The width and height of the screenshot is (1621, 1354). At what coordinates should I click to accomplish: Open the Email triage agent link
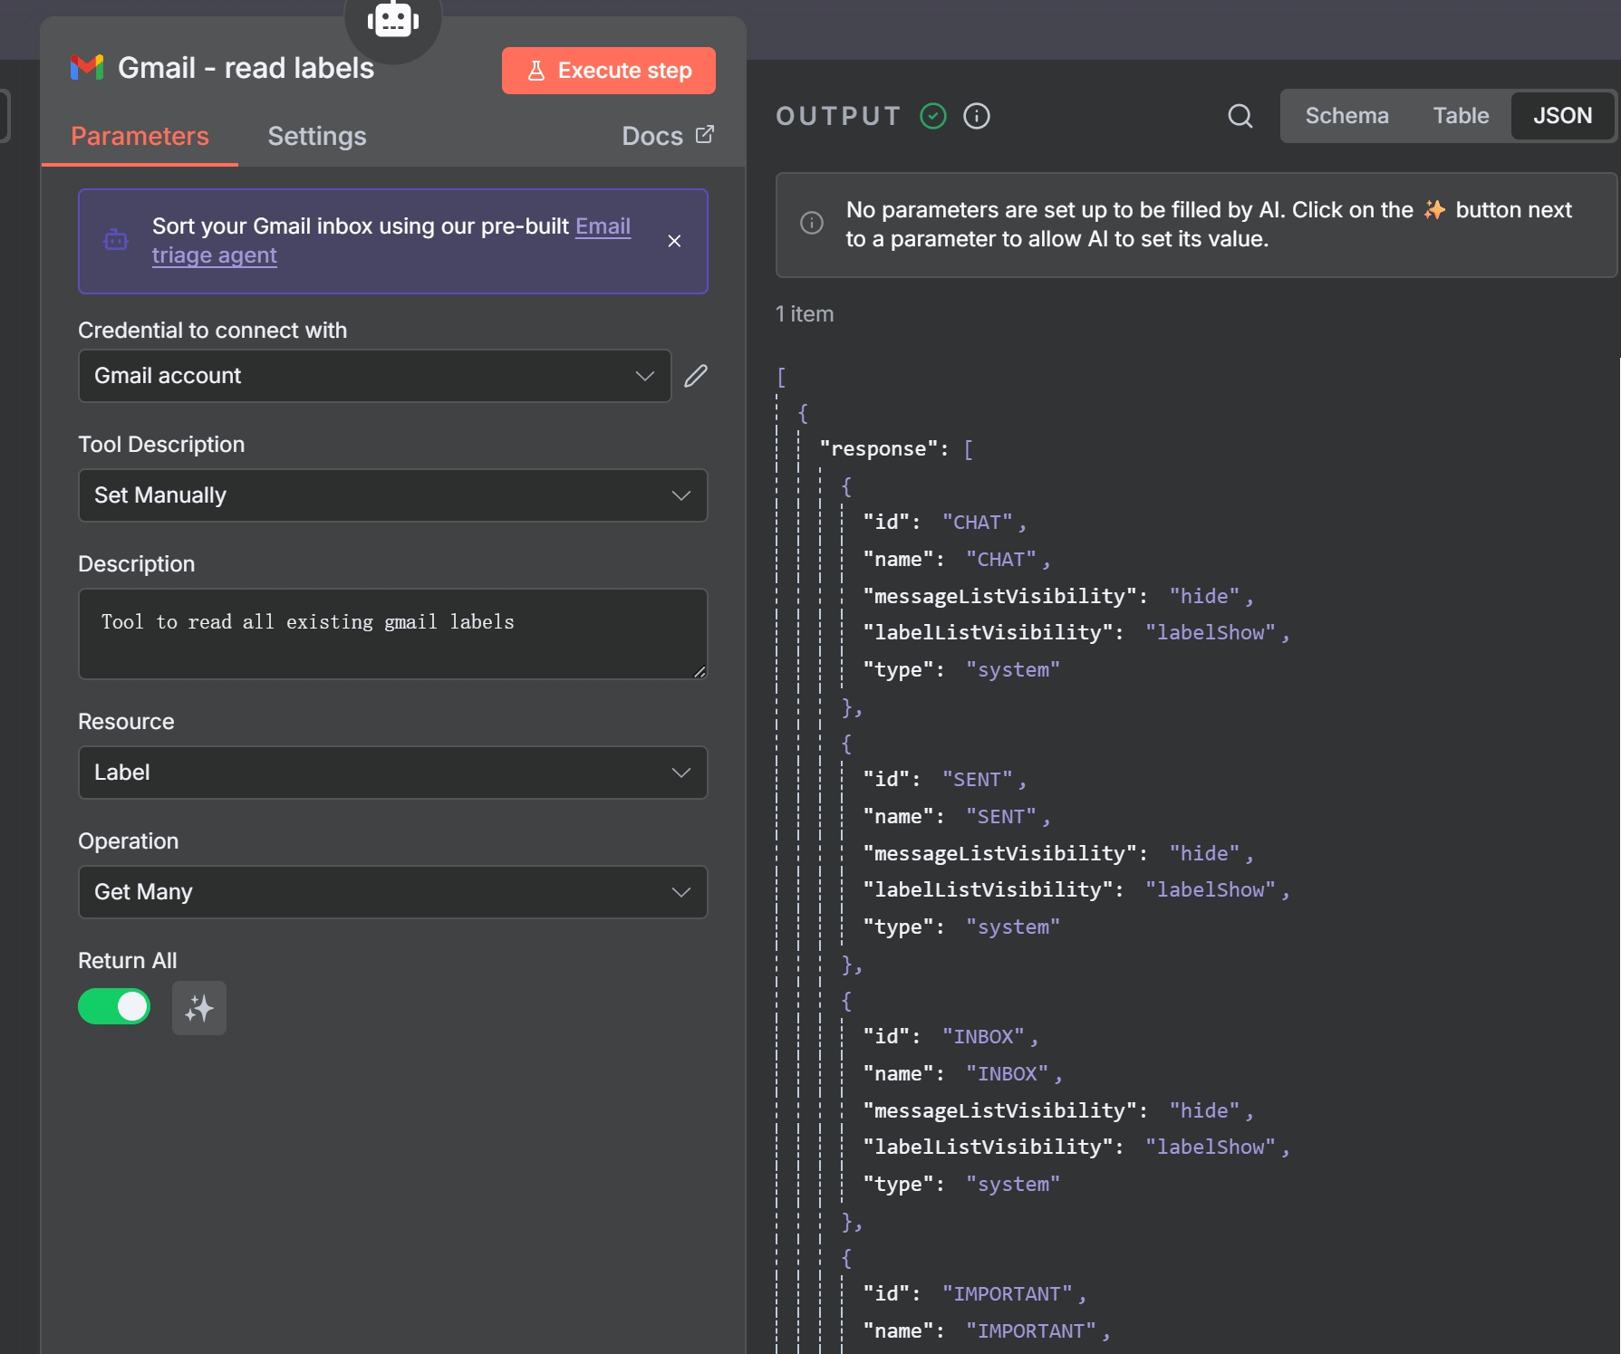(603, 226)
